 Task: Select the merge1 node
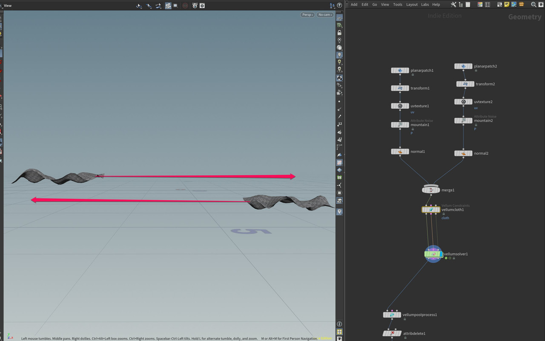(431, 190)
